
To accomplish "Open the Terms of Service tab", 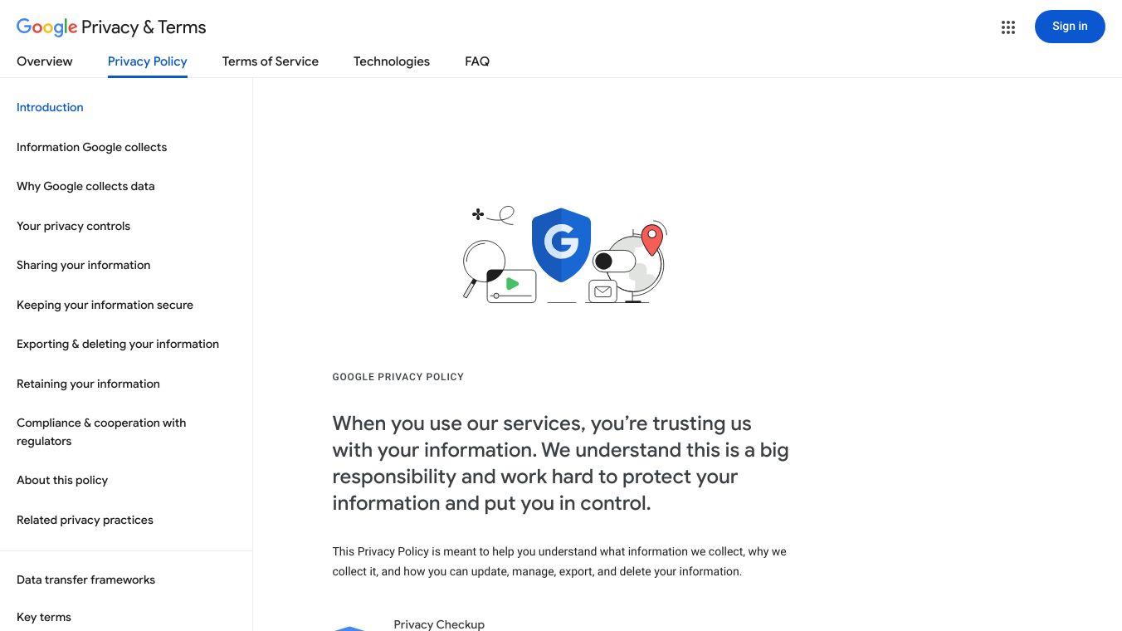I will click(271, 61).
